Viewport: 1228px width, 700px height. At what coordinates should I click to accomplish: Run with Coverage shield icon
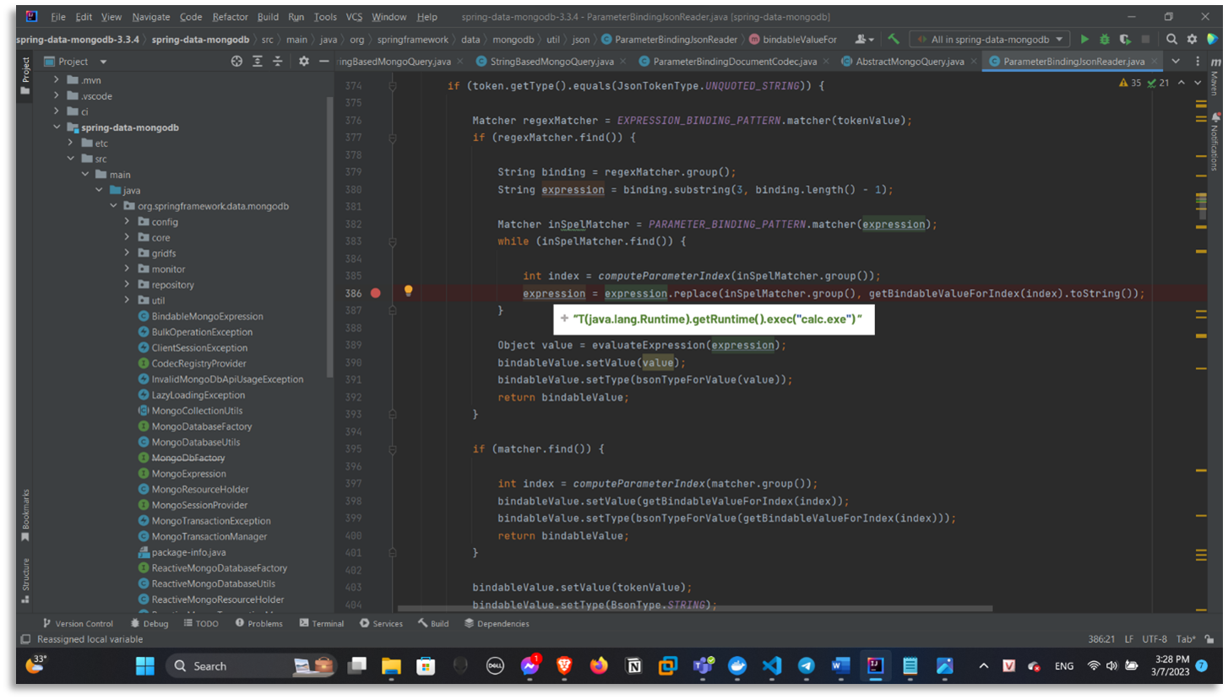[x=1125, y=39]
